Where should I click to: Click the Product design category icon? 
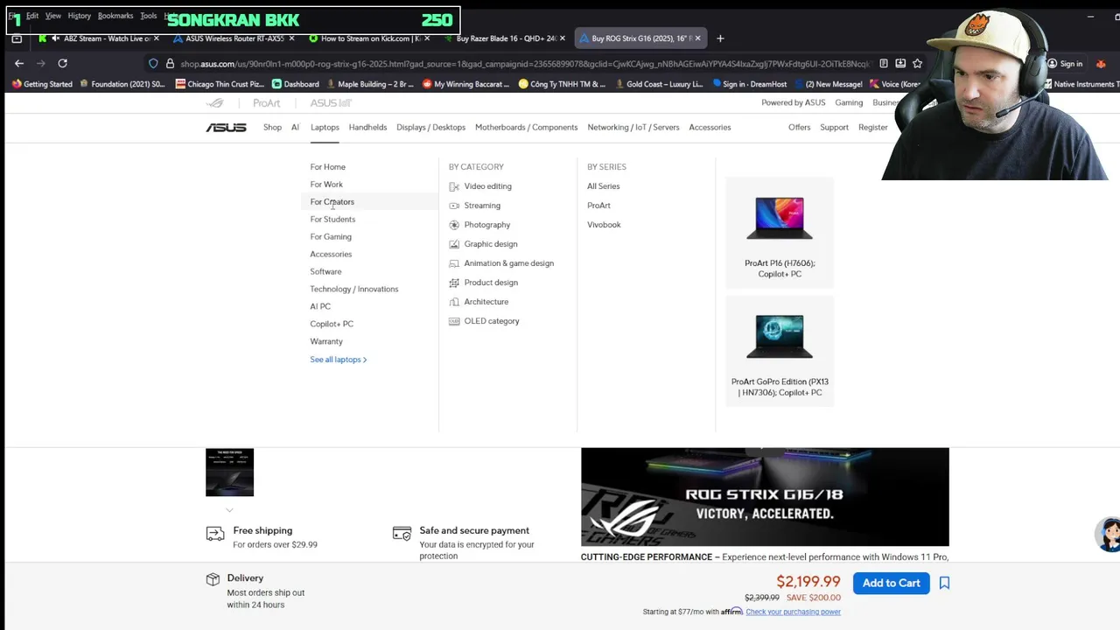[454, 283]
